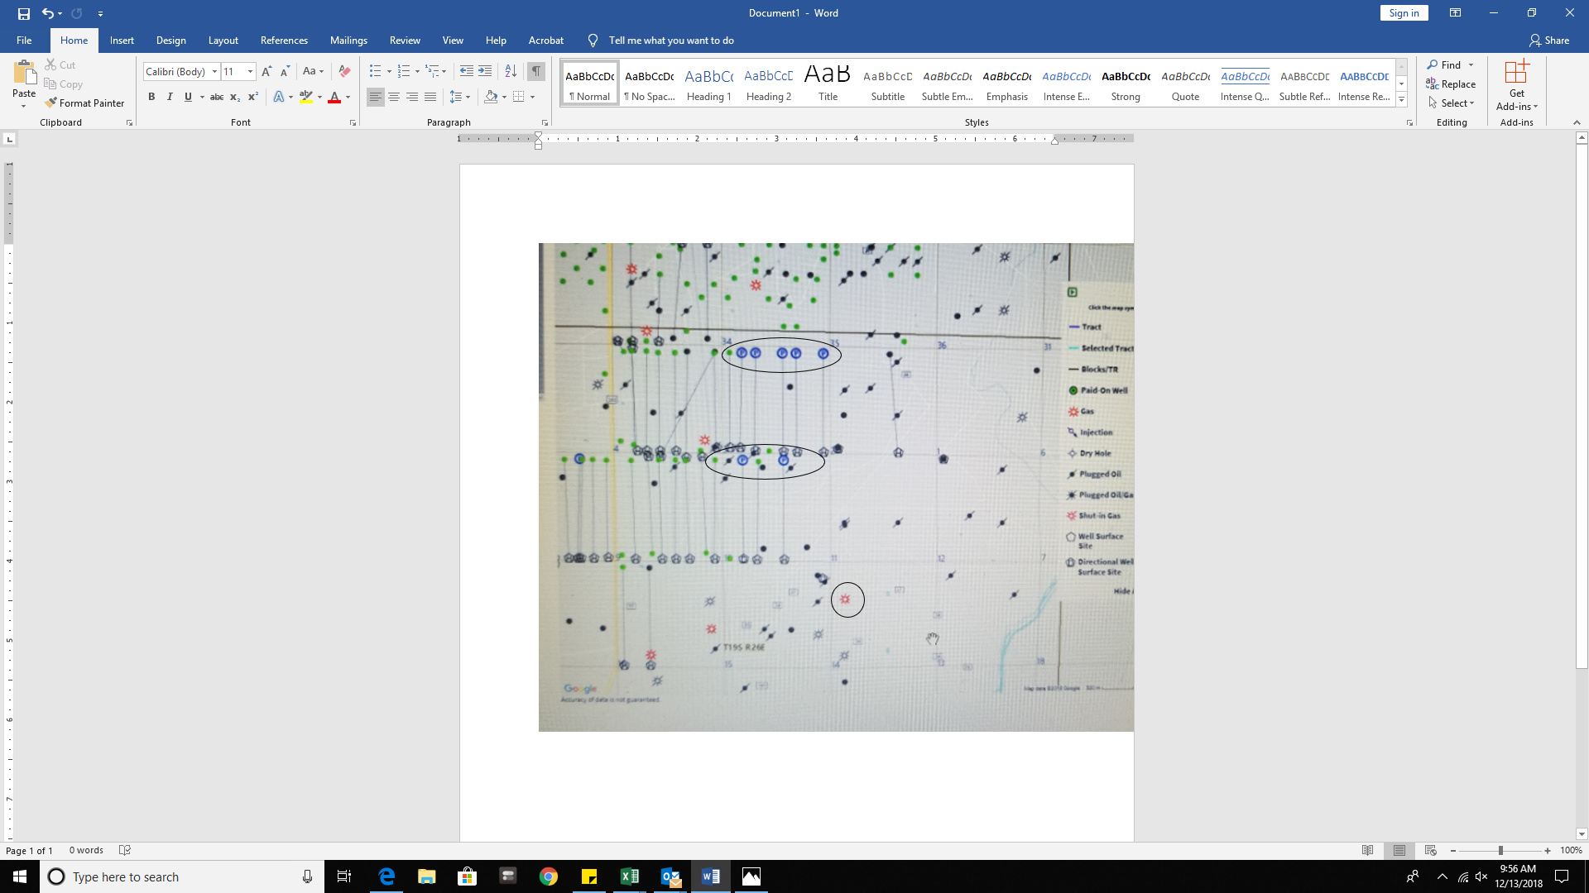The height and width of the screenshot is (893, 1589).
Task: Open the References tab
Action: pos(284,41)
